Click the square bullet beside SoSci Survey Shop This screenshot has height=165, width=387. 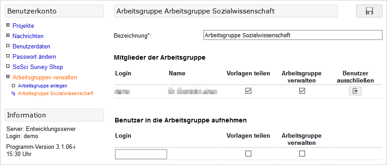(x=8, y=66)
